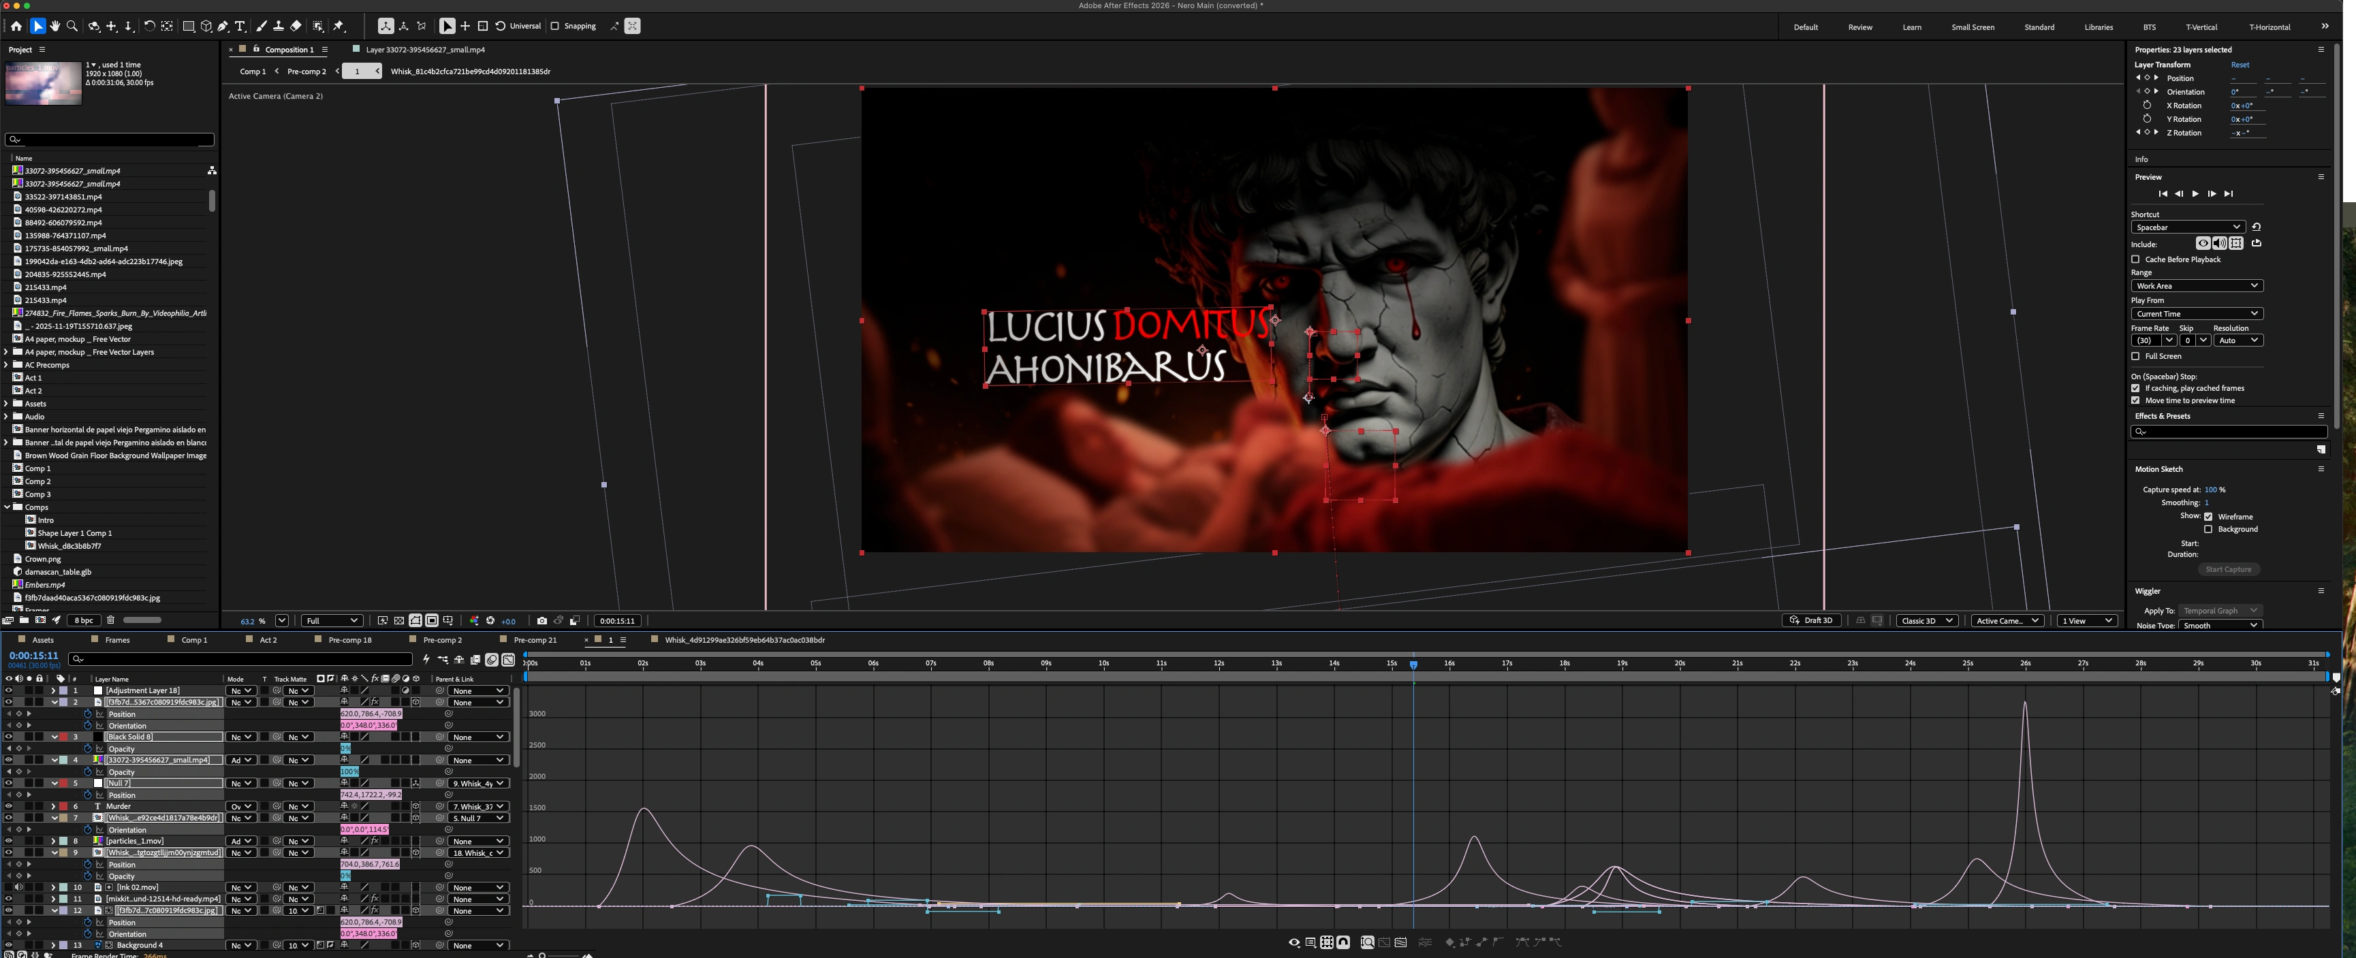Screen dimensions: 2356x958
Task: Enable Motion Sketch Background checkbox
Action: (x=2208, y=529)
